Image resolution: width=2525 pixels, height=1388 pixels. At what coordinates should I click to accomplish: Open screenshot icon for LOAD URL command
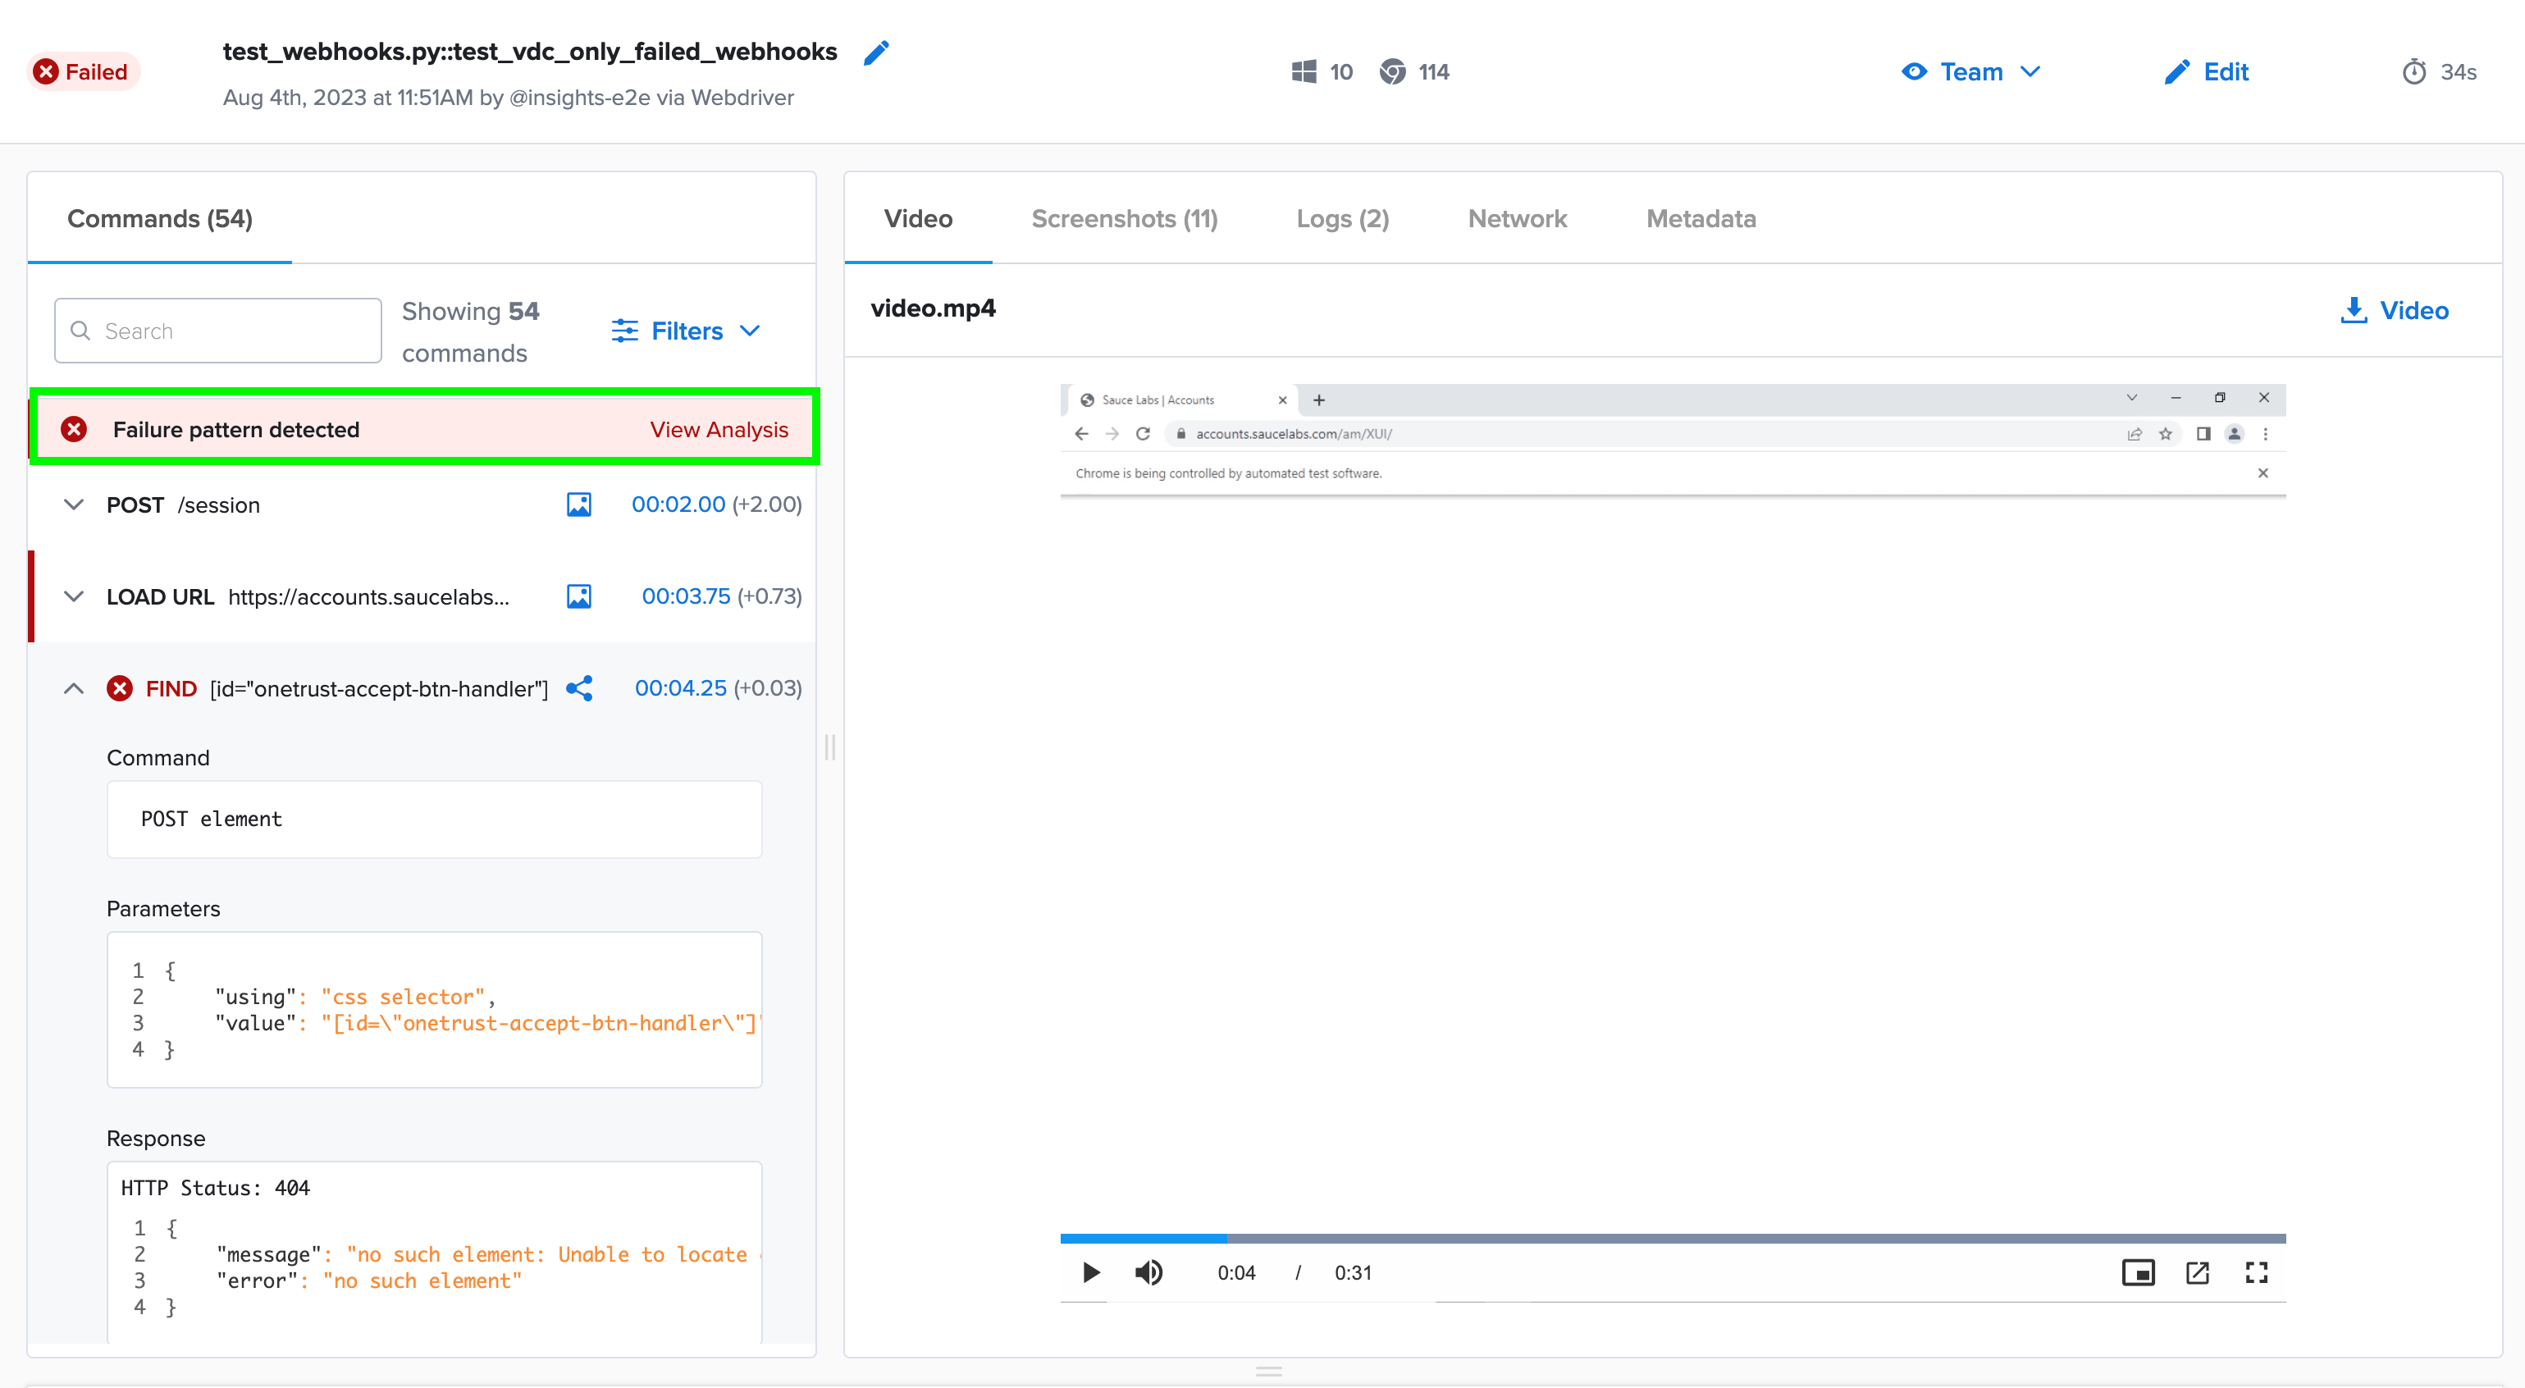[578, 596]
